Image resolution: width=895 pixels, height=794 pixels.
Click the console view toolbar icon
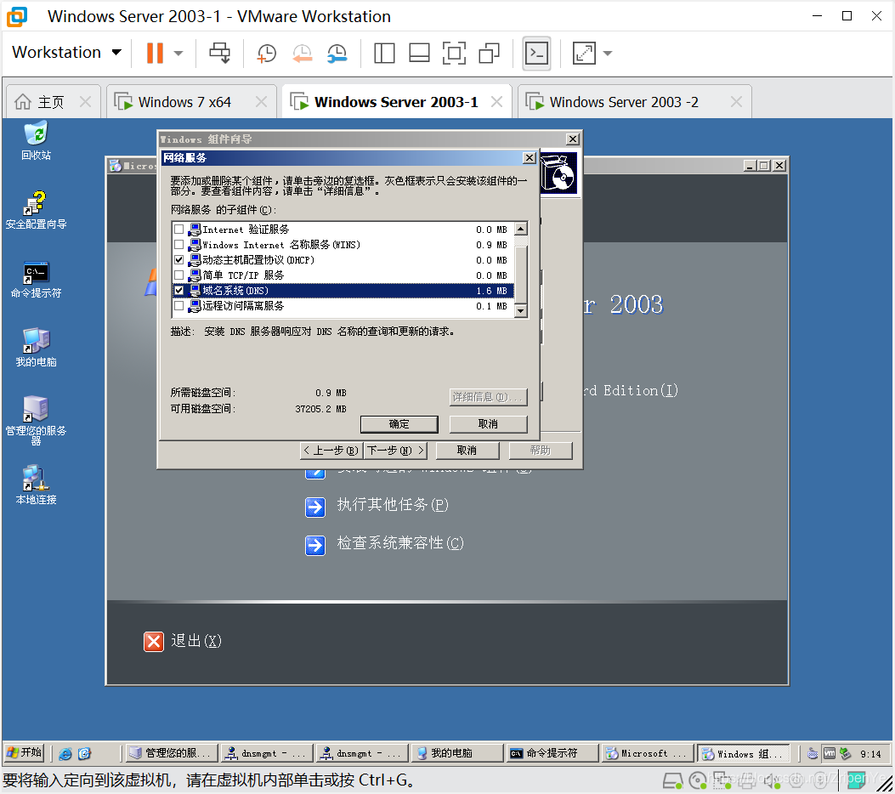pyautogui.click(x=536, y=54)
